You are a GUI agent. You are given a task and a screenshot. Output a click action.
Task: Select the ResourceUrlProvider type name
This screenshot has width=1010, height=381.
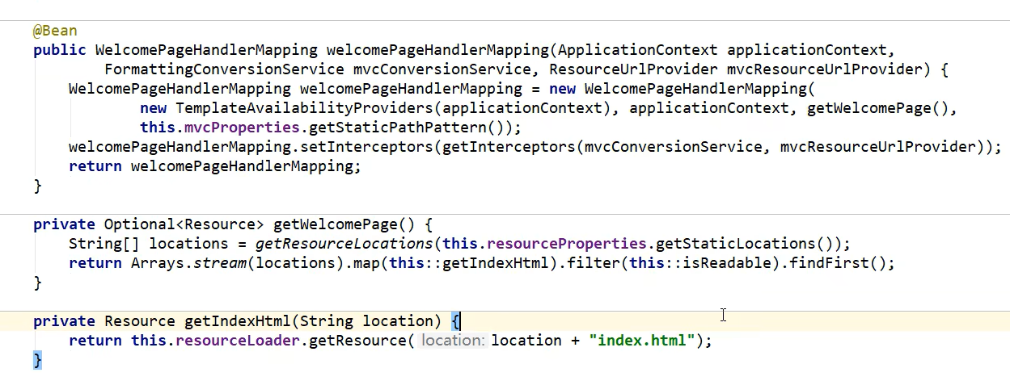(x=632, y=69)
